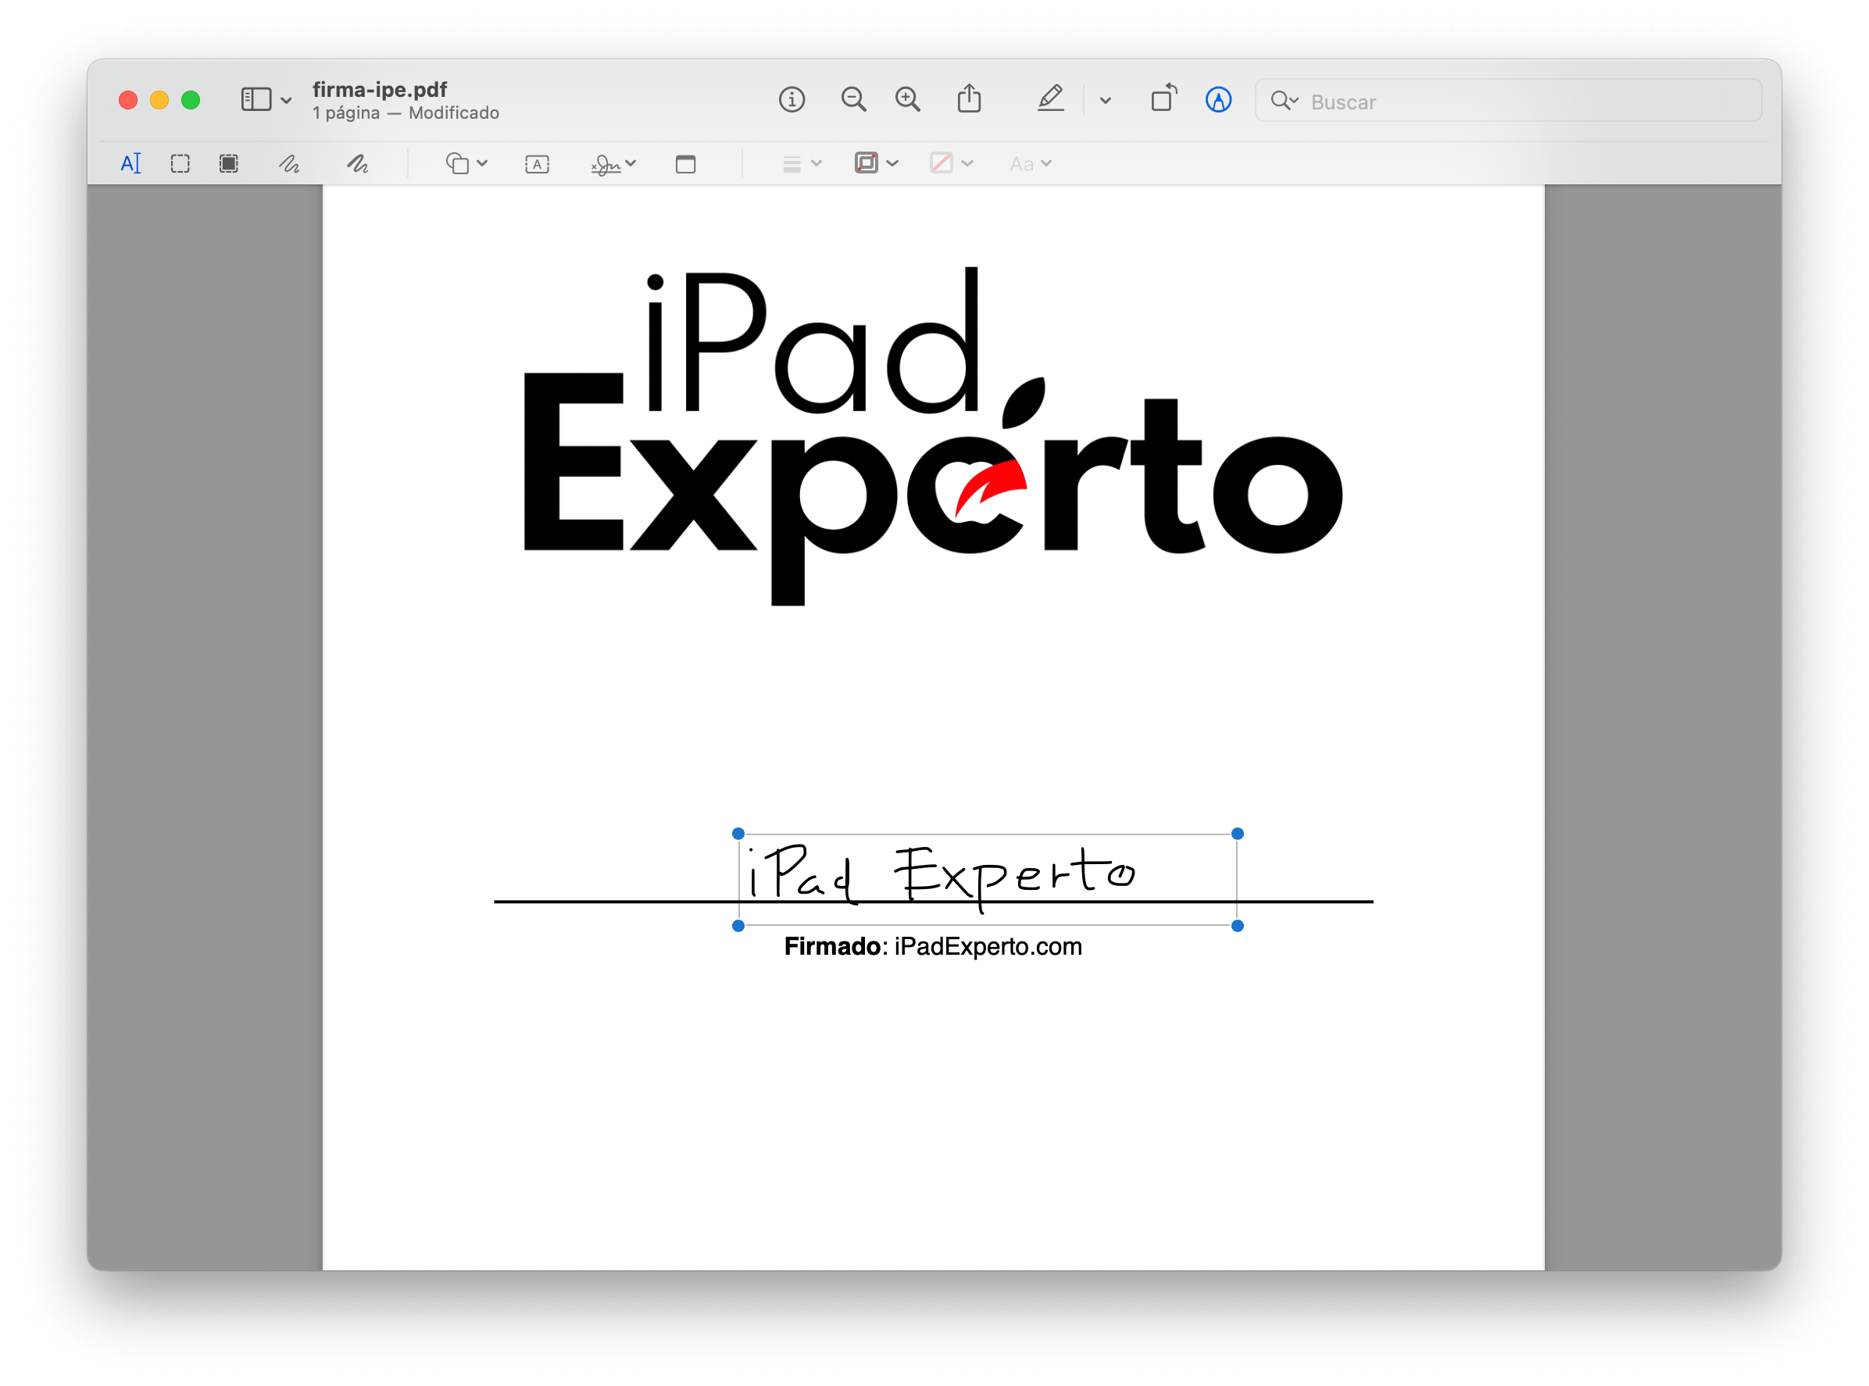Open the Share menu

point(970,98)
